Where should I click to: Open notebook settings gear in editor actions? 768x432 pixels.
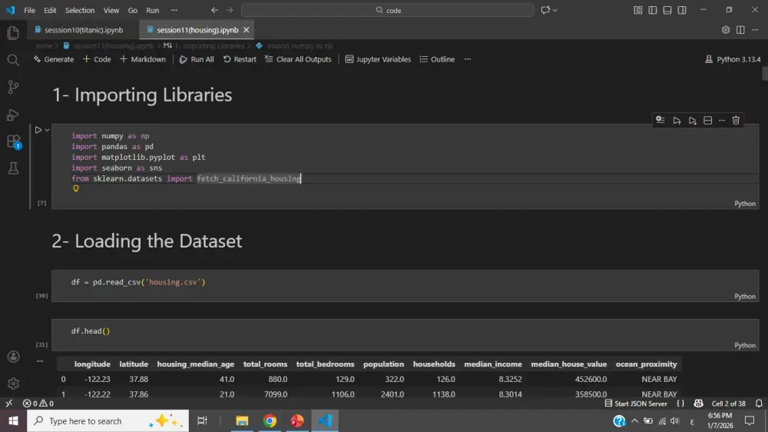click(x=726, y=30)
